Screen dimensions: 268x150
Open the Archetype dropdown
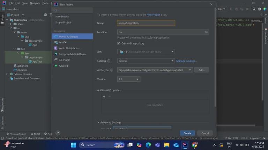tap(155, 70)
